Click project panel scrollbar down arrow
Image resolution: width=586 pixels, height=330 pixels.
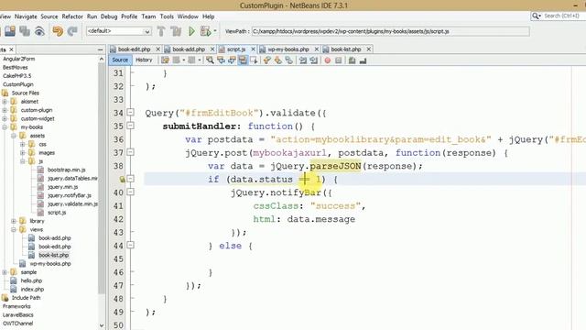[102, 325]
